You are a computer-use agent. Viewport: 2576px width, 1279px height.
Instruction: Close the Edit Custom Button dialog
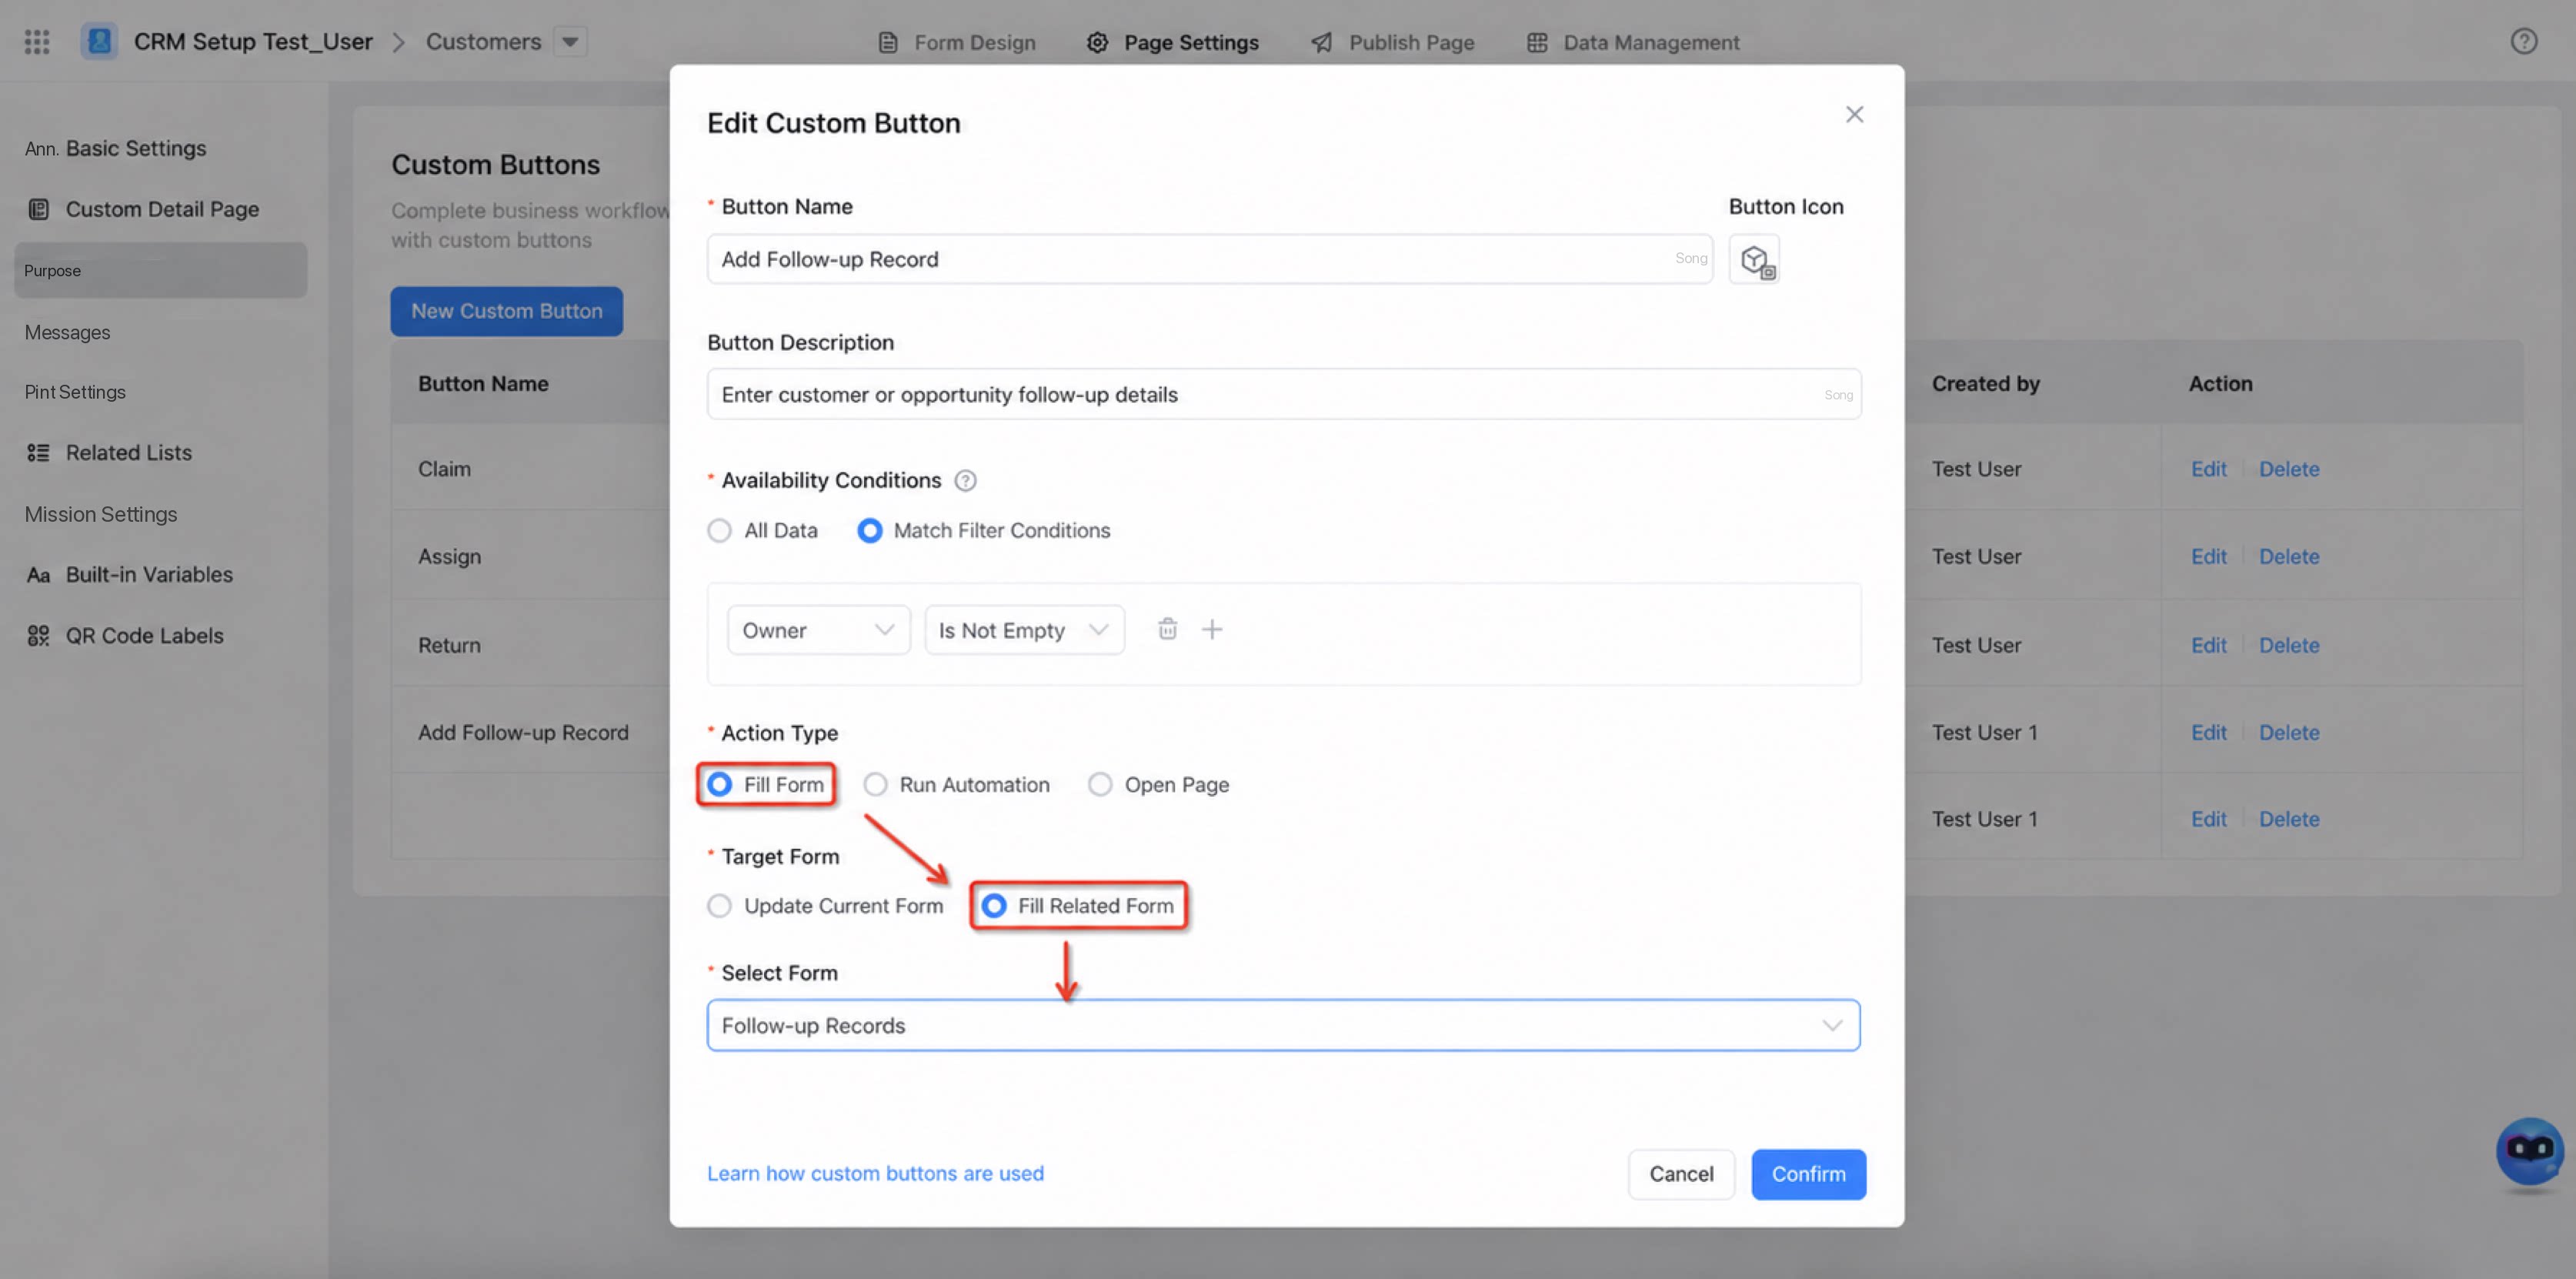[x=1854, y=115]
